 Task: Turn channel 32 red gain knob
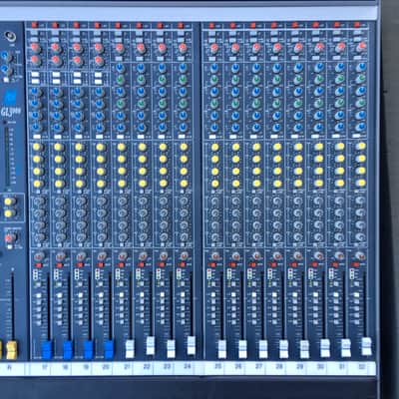point(362,47)
